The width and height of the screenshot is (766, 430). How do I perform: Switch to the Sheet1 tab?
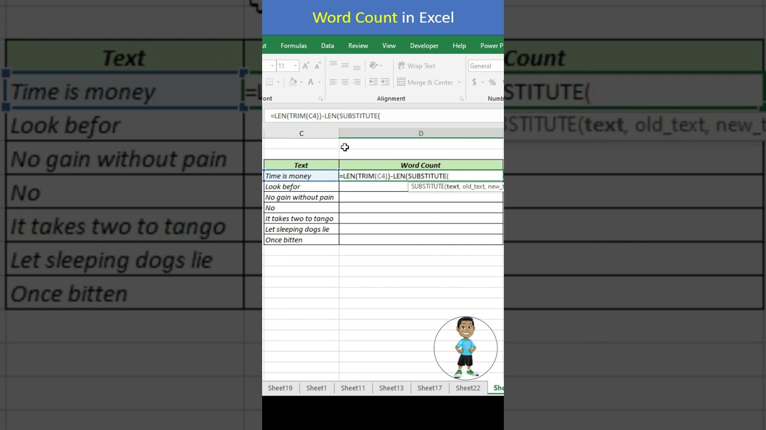(x=317, y=388)
